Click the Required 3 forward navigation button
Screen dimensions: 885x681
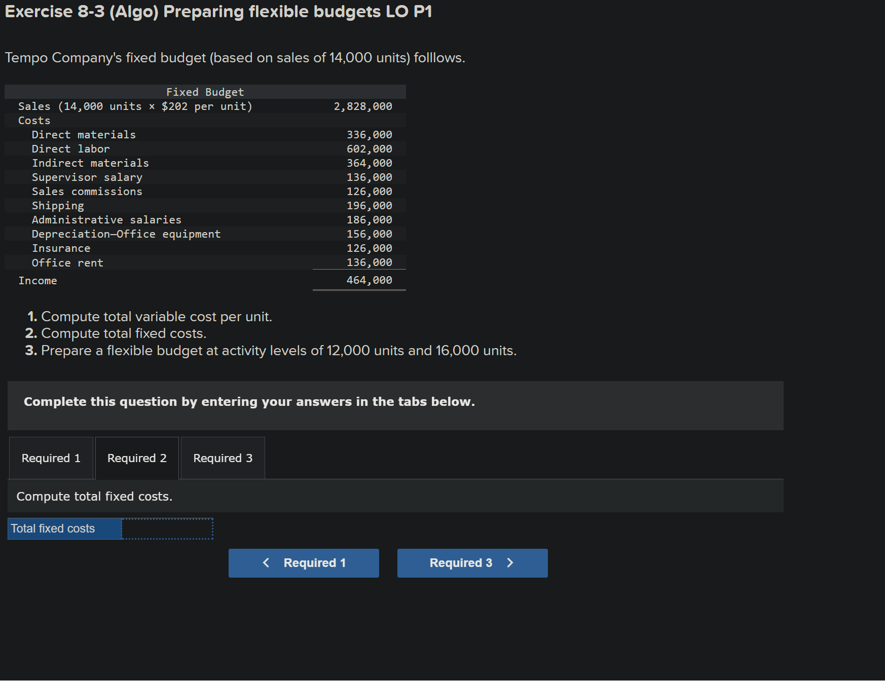pyautogui.click(x=471, y=563)
